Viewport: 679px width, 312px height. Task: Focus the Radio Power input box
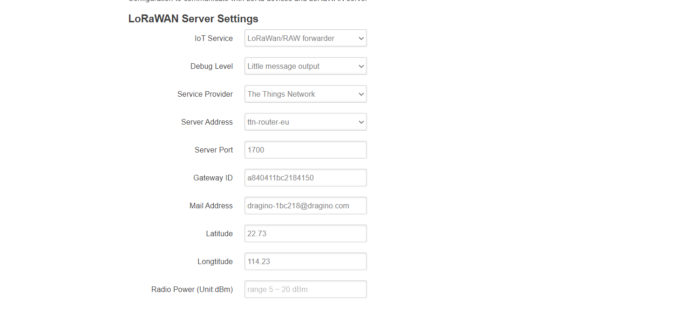pos(305,289)
